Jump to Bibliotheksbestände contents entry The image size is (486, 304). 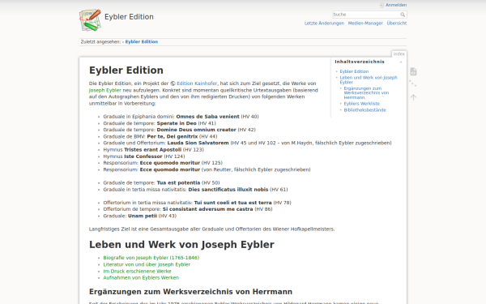[x=364, y=110]
